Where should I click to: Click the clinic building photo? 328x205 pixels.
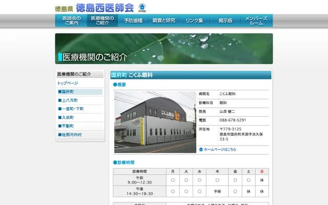pos(155,122)
